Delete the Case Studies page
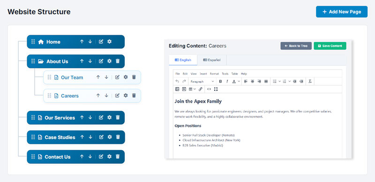Screen dimensions: 375x182 coord(118,137)
